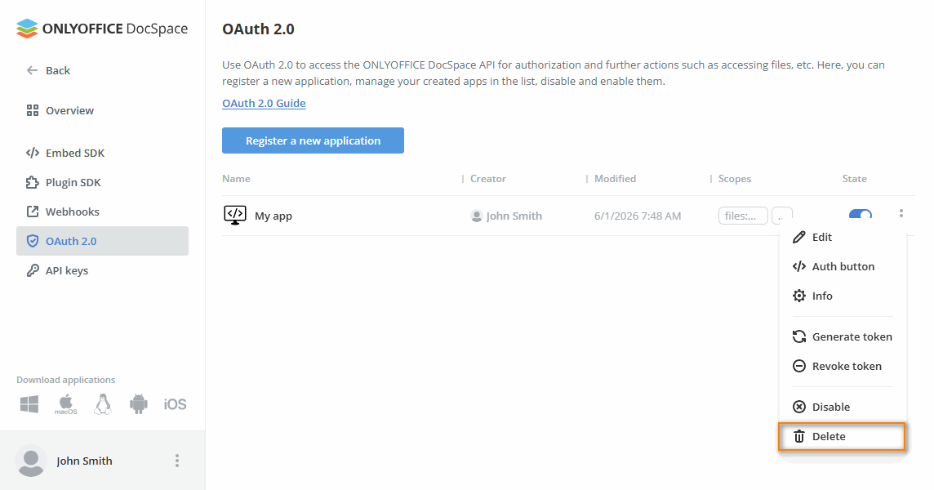The height and width of the screenshot is (490, 934).
Task: Download the iOS application
Action: (x=175, y=404)
